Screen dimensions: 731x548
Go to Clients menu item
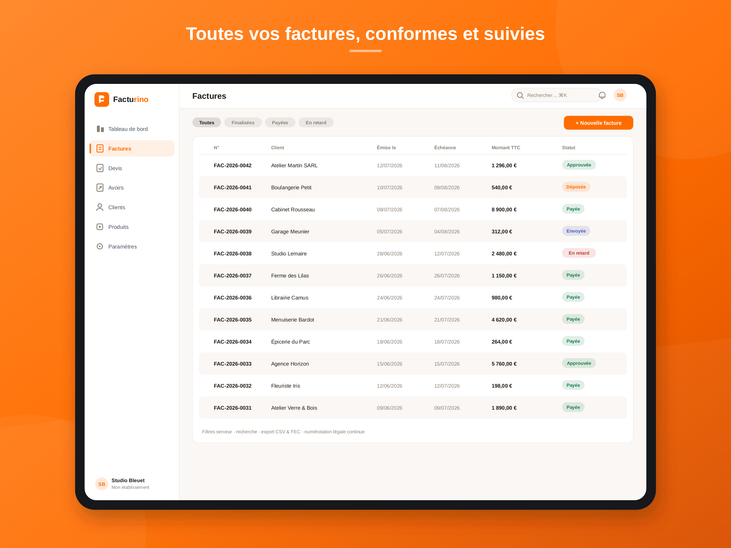pyautogui.click(x=132, y=207)
